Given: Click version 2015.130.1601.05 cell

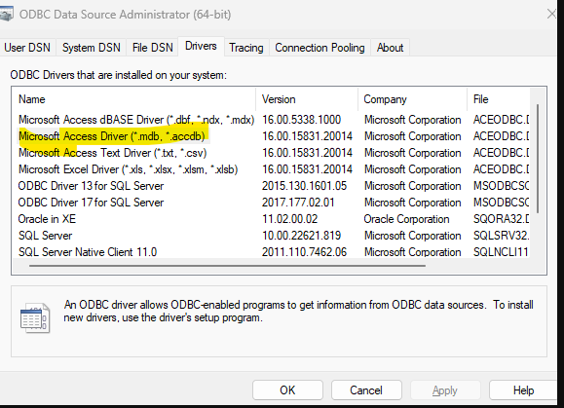Looking at the screenshot, I should click(304, 186).
